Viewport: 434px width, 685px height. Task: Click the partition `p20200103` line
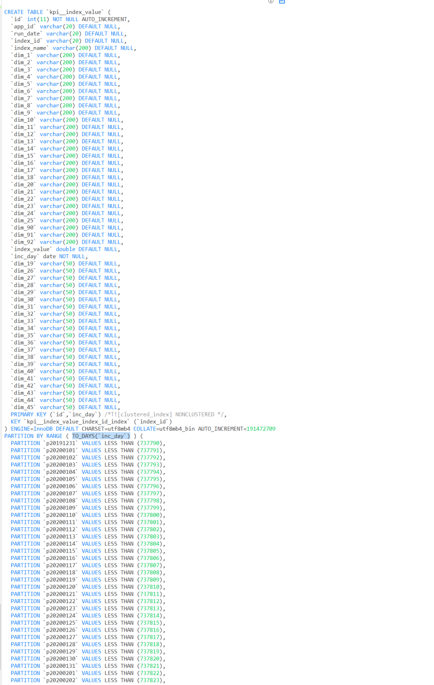click(88, 465)
